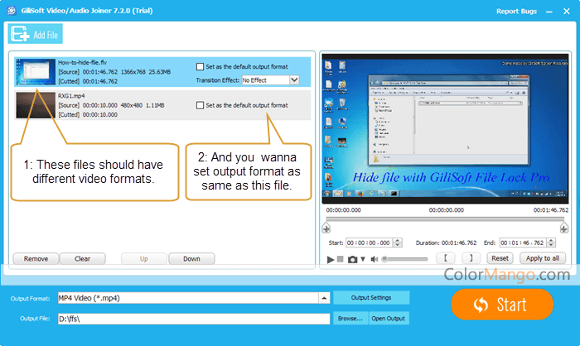Set the cut end with right bracket button
Screen dimensions: 580x346
pyautogui.click(x=470, y=258)
